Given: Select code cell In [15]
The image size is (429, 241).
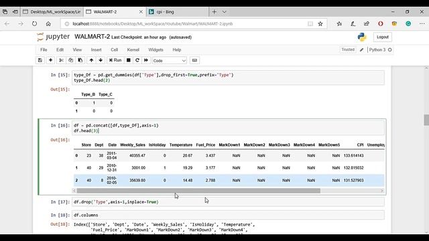Looking at the screenshot, I should (228, 78).
